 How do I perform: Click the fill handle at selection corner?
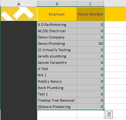(x=104, y=110)
